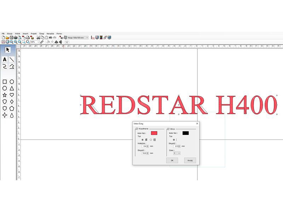The image size is (283, 212).
Task: Open the Czasy dropdown in the dialog
Action: [177, 153]
